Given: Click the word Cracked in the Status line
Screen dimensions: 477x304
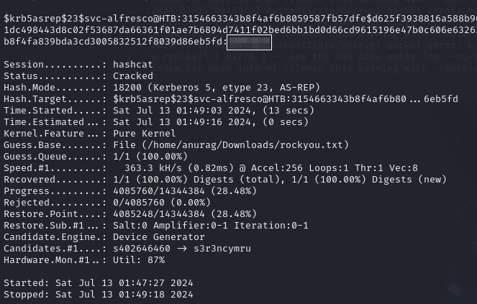Looking at the screenshot, I should pos(133,75).
